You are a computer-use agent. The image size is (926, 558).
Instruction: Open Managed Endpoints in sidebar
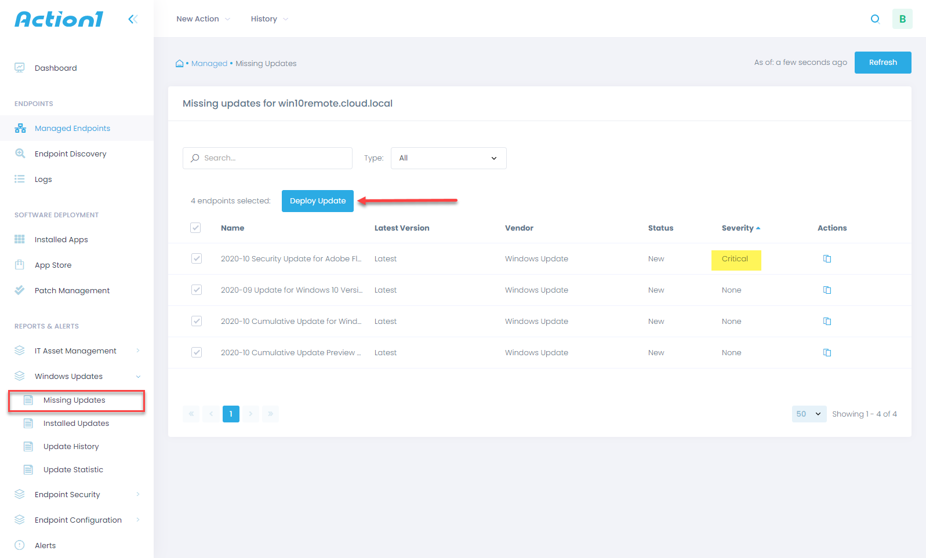77,128
